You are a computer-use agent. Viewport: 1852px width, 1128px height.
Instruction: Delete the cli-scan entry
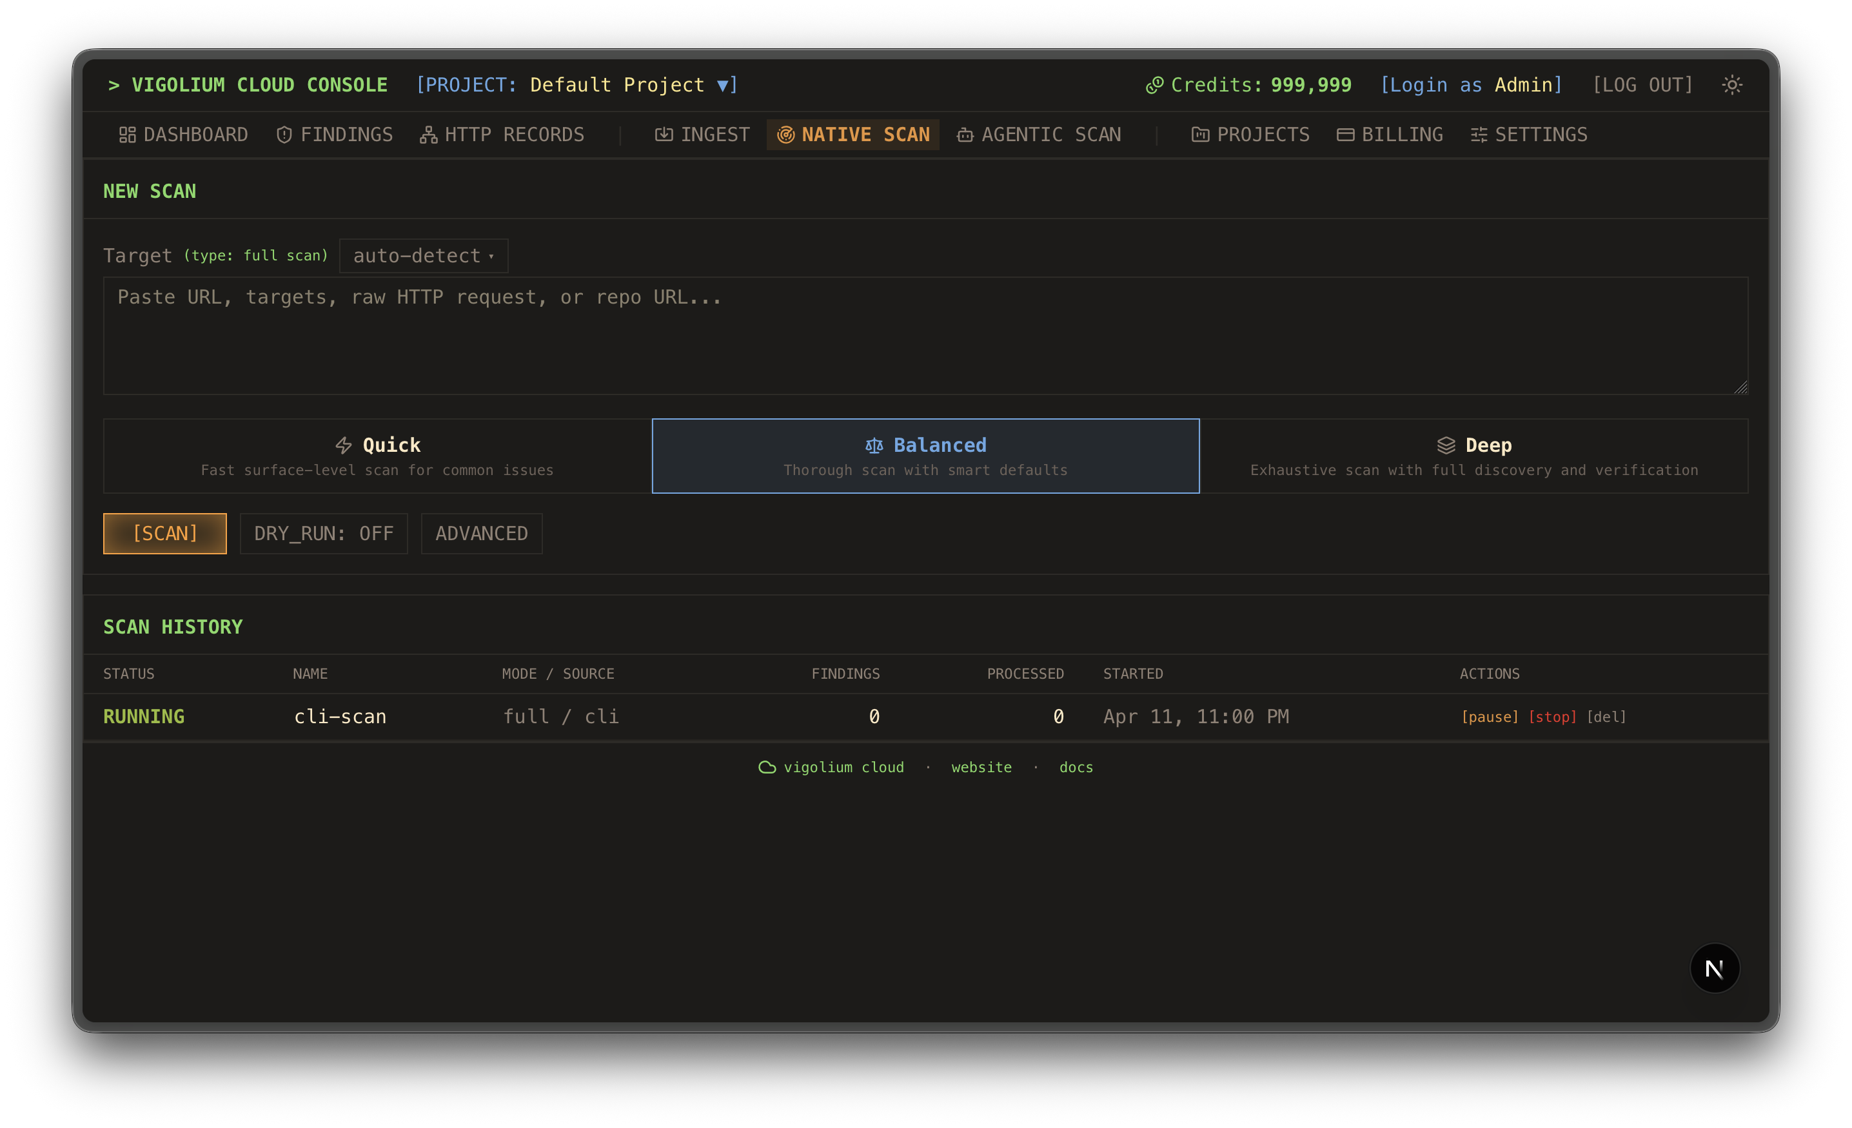[1606, 717]
